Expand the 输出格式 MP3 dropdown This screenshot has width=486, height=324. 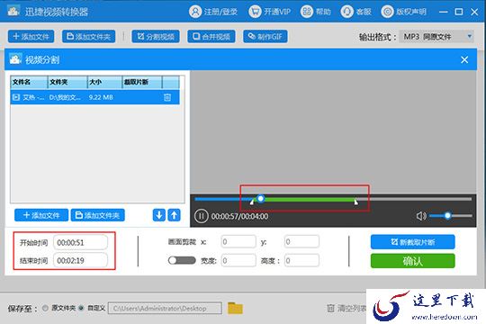coord(436,37)
